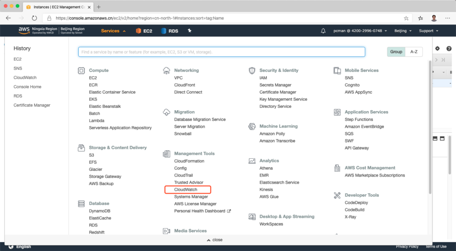Image resolution: width=456 pixels, height=251 pixels.
Task: Open a new browser tab
Action: click(99, 7)
